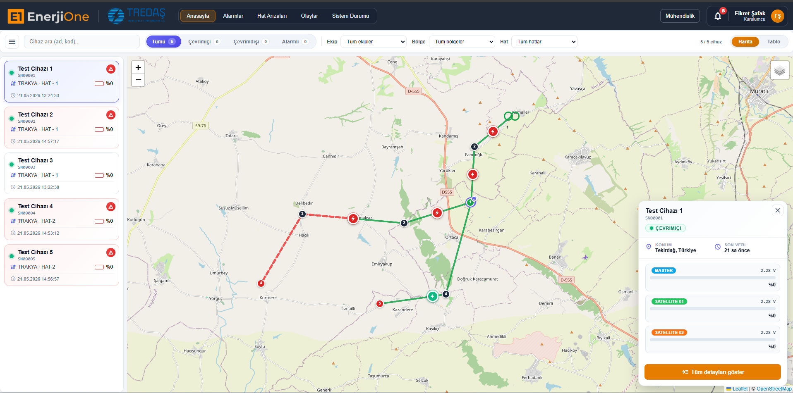Click red fault marker left of D555 junction

point(437,213)
